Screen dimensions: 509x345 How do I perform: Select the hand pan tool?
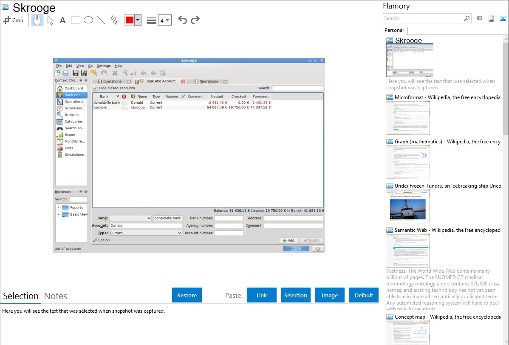pos(37,20)
